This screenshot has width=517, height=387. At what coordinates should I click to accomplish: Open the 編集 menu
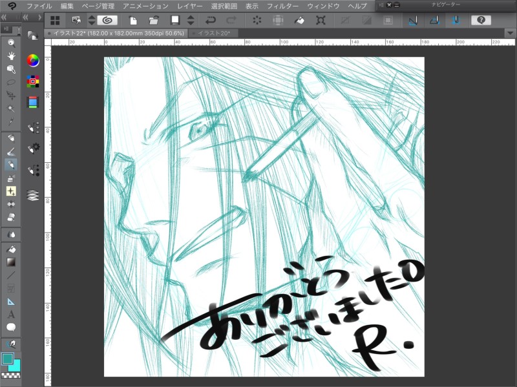coord(67,6)
